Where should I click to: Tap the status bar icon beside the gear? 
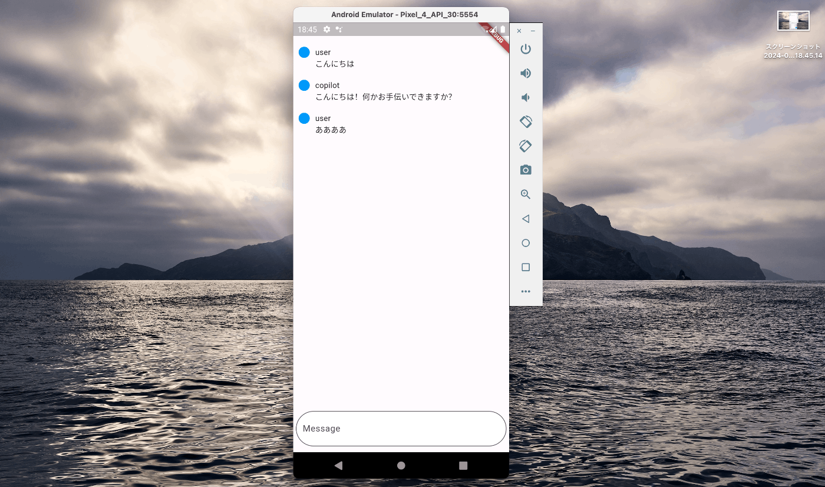[x=339, y=29]
